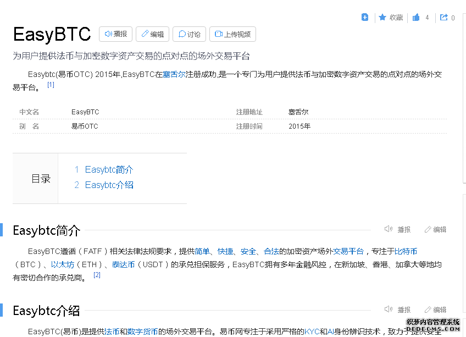
Task: Open the 交易平台 link
Action: [x=348, y=252]
